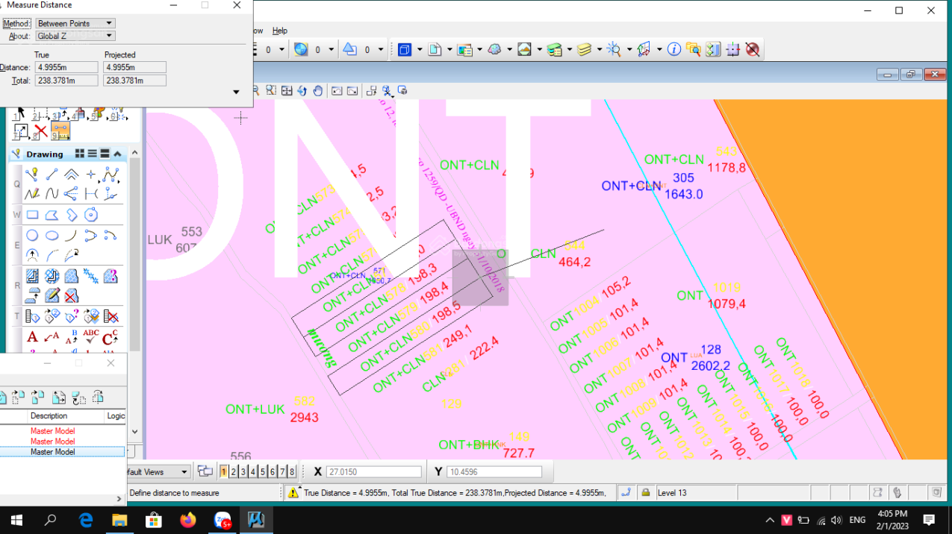Toggle view number 3 button
Image resolution: width=952 pixels, height=534 pixels.
243,471
